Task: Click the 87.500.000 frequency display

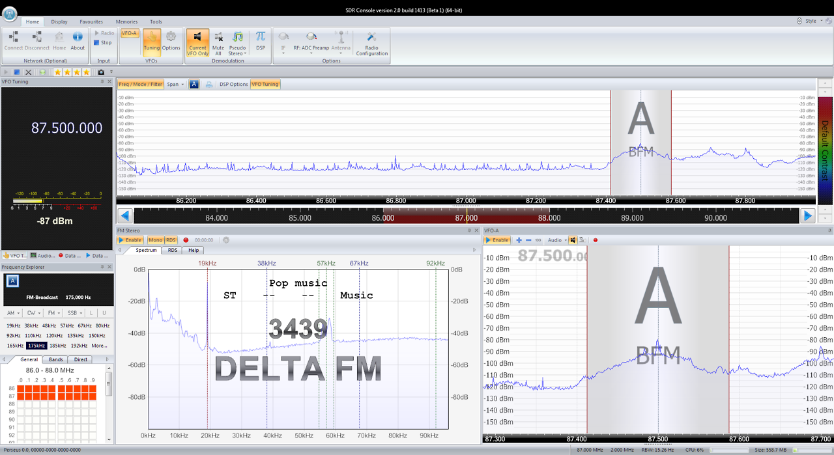Action: (67, 128)
